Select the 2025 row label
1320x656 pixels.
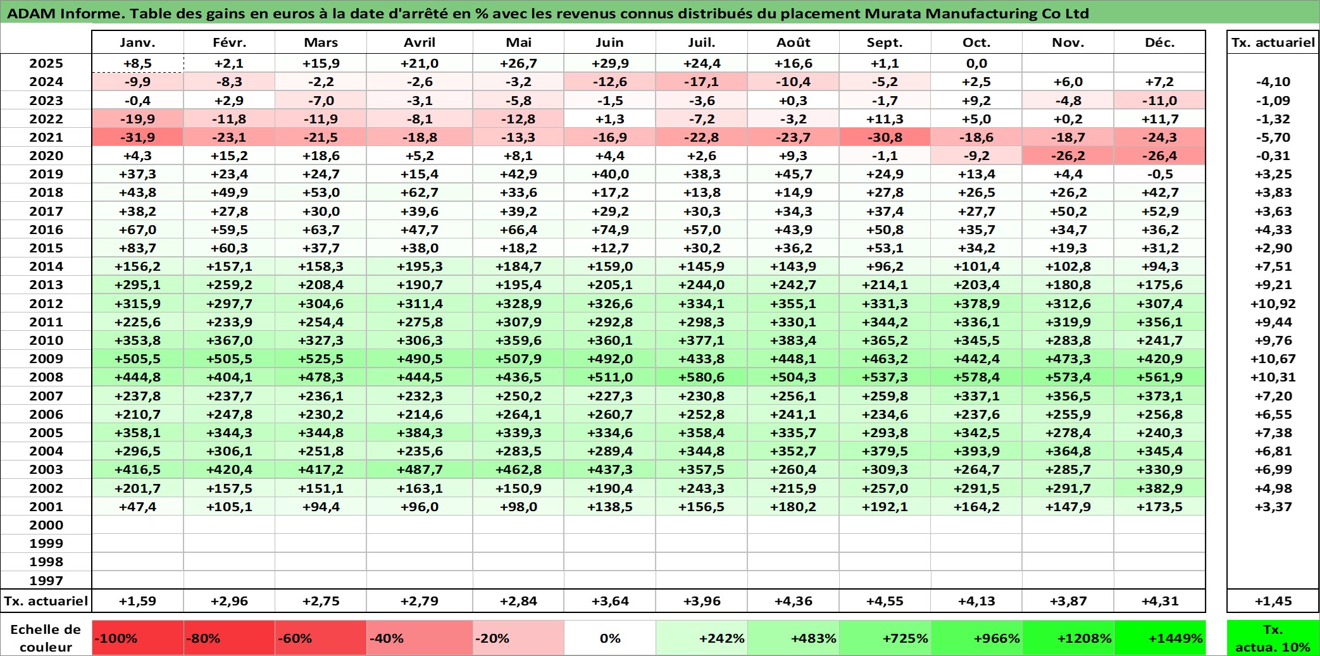[46, 63]
